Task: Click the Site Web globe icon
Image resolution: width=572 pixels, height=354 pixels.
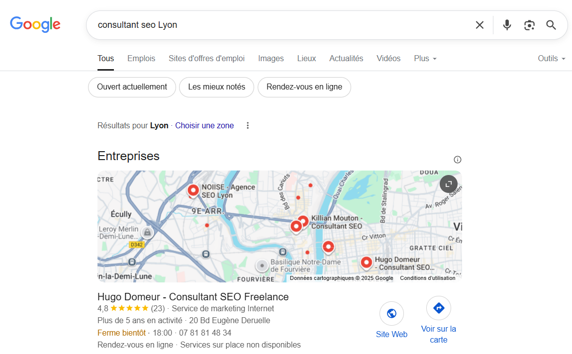Action: [x=391, y=313]
